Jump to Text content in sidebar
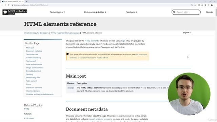This screenshot has width=217, height=122. (31, 61)
